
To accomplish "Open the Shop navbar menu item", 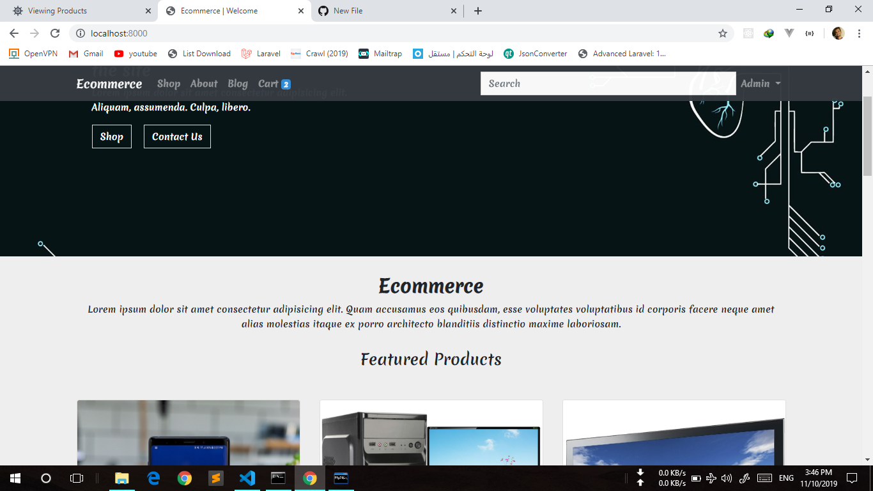I will (x=169, y=84).
